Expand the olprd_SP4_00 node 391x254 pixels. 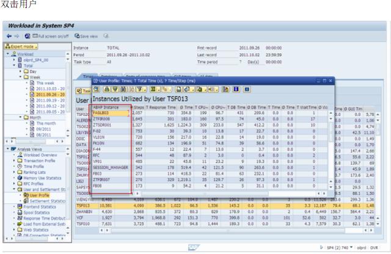14,60
